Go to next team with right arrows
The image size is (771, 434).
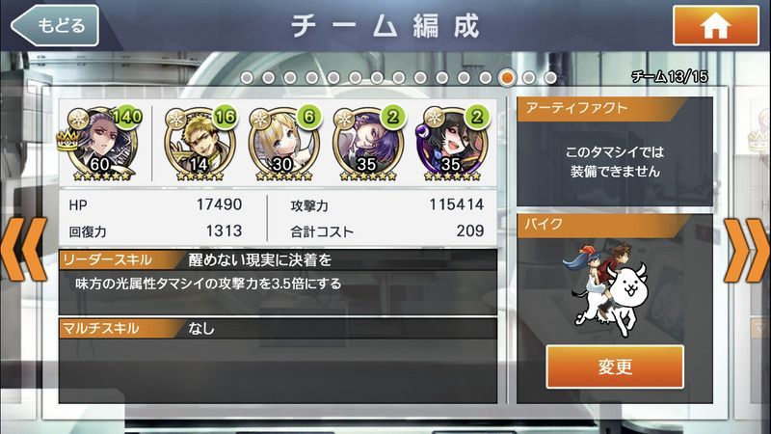[746, 250]
